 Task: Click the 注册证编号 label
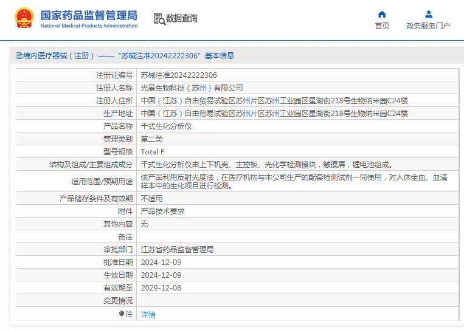click(x=114, y=75)
